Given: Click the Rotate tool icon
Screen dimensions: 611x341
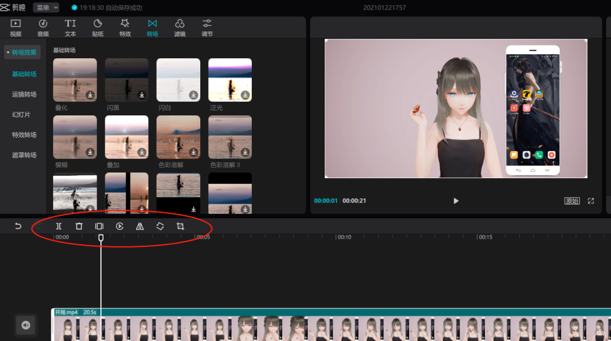Looking at the screenshot, I should pos(160,226).
